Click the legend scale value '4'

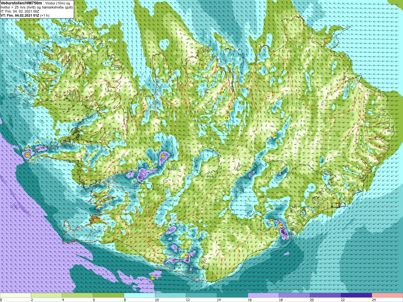[x=62, y=300]
